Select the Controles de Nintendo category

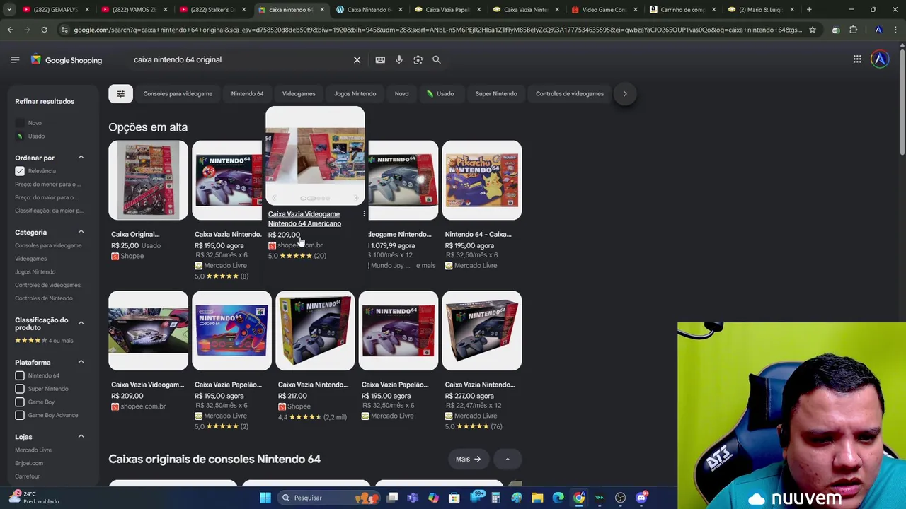click(x=44, y=298)
